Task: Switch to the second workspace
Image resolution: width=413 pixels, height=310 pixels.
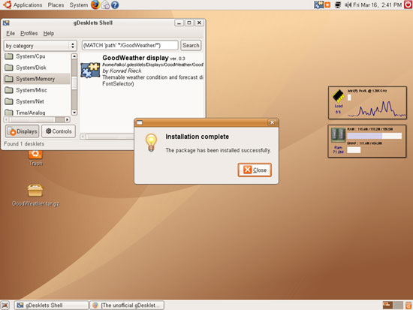Action: (x=398, y=305)
